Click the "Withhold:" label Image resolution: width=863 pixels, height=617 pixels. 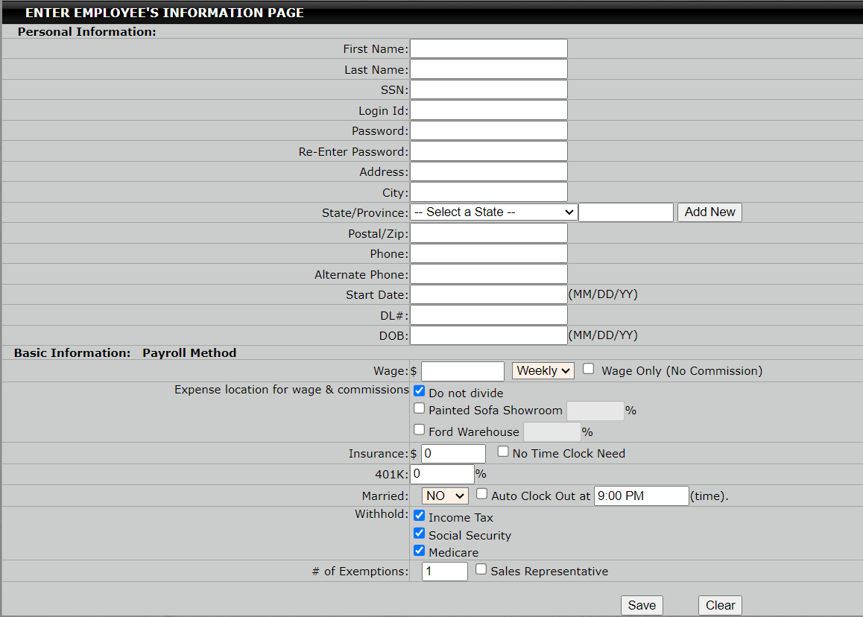click(x=382, y=514)
